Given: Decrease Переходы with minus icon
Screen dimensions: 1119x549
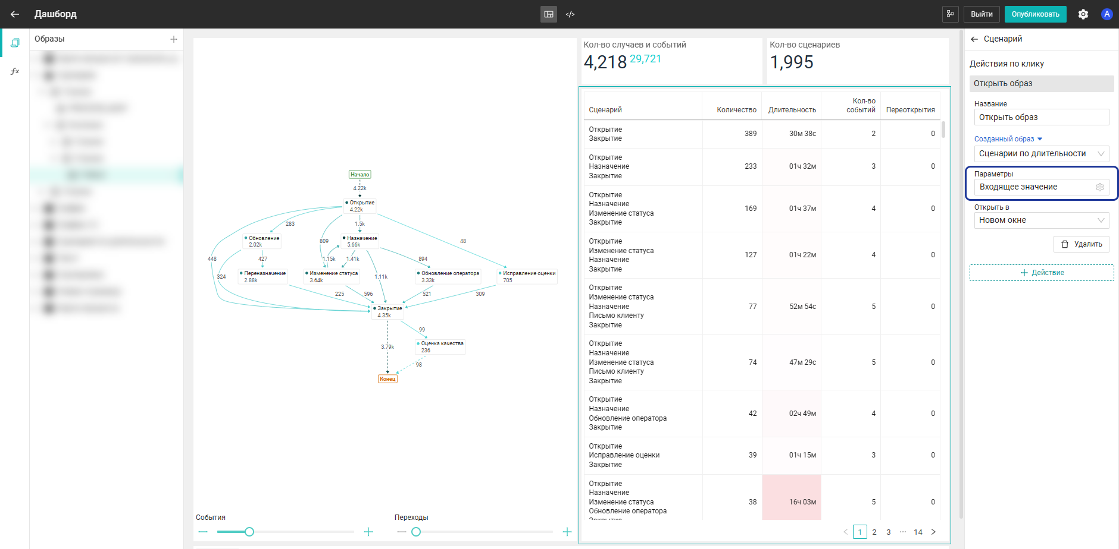Looking at the screenshot, I should 402,532.
